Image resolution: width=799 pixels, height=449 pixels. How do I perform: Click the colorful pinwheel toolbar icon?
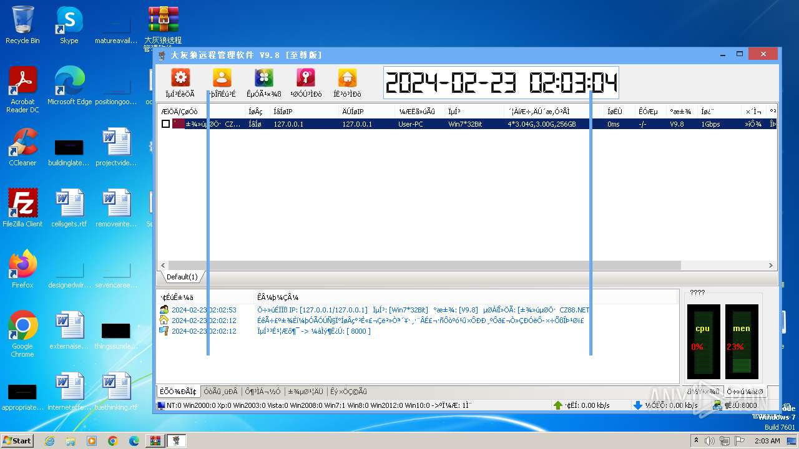[264, 78]
